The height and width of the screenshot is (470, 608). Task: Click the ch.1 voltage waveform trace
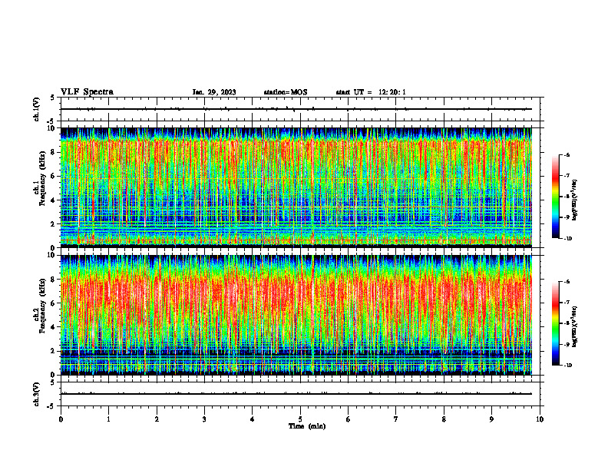click(296, 109)
